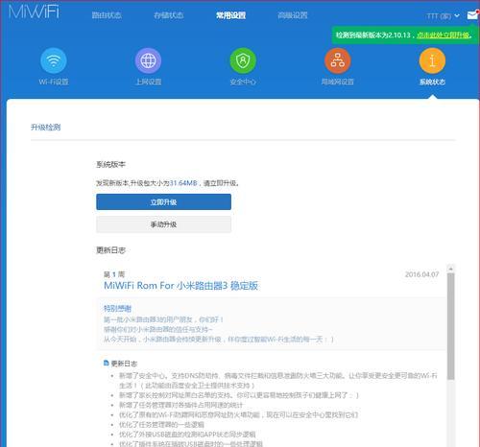Viewport: 480px width, 447px height.
Task: Click the 立即升级 blue button
Action: pos(163,202)
